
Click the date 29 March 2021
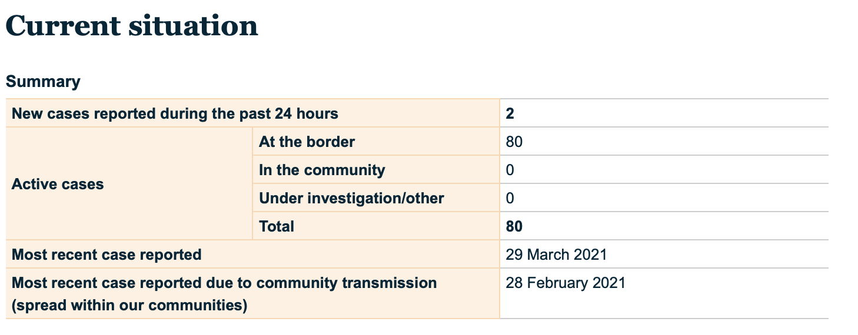click(556, 254)
